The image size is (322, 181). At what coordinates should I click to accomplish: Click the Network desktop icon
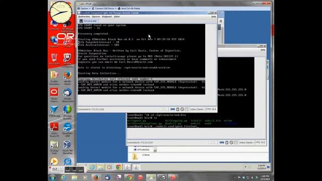click(x=54, y=42)
